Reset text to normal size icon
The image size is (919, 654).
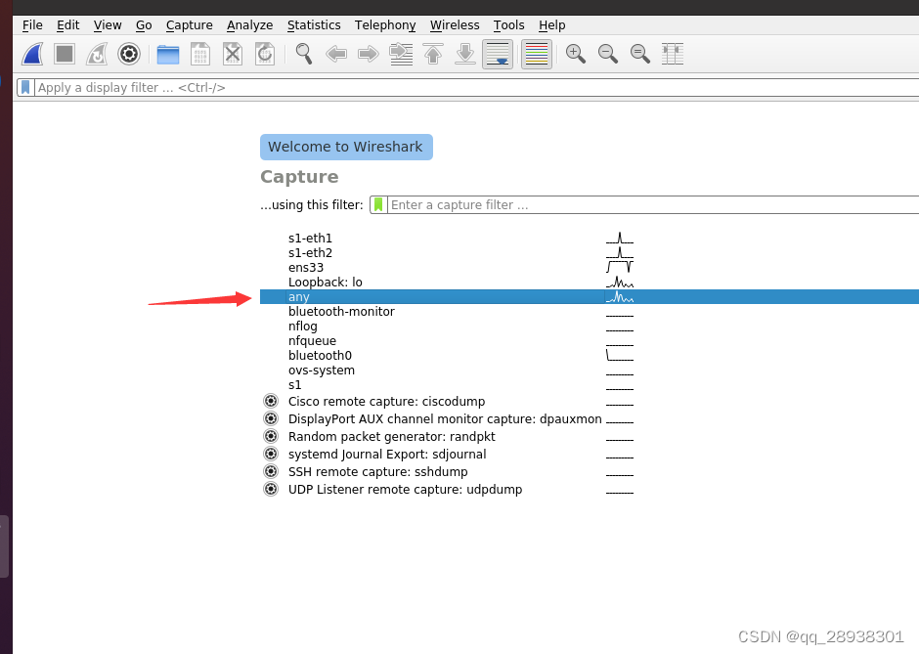pyautogui.click(x=640, y=54)
